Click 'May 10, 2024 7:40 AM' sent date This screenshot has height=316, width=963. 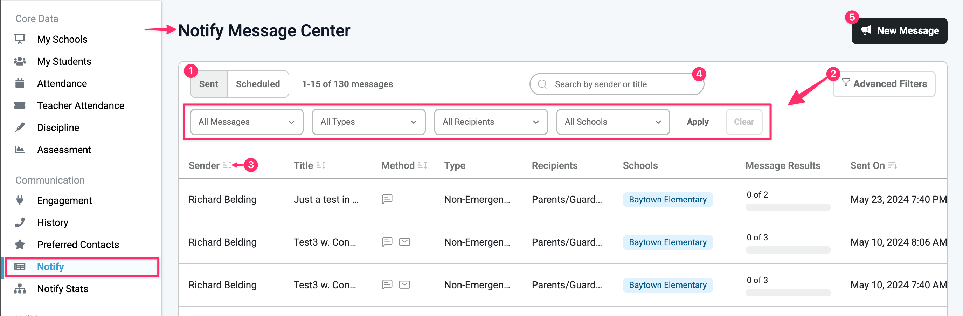coord(898,285)
